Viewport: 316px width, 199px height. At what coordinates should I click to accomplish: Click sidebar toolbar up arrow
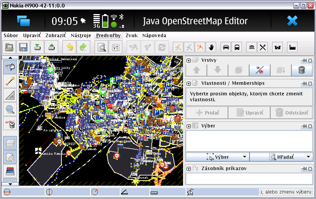(x=10, y=58)
